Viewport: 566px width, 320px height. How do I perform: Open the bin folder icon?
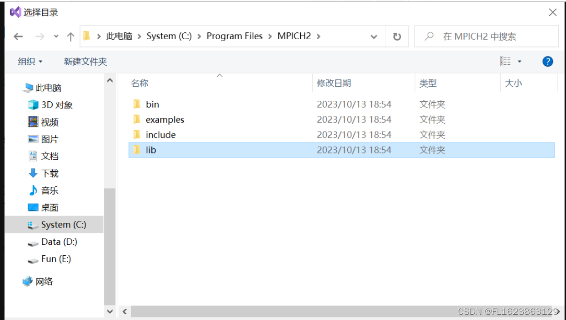tap(137, 104)
